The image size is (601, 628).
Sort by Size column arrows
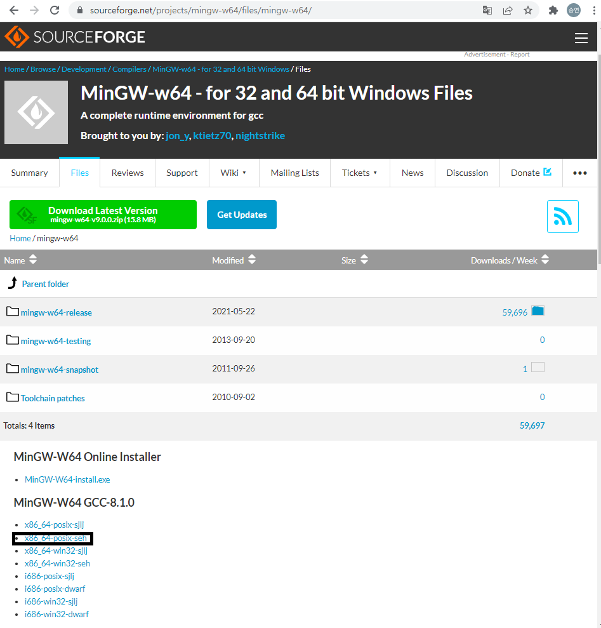[x=364, y=260]
